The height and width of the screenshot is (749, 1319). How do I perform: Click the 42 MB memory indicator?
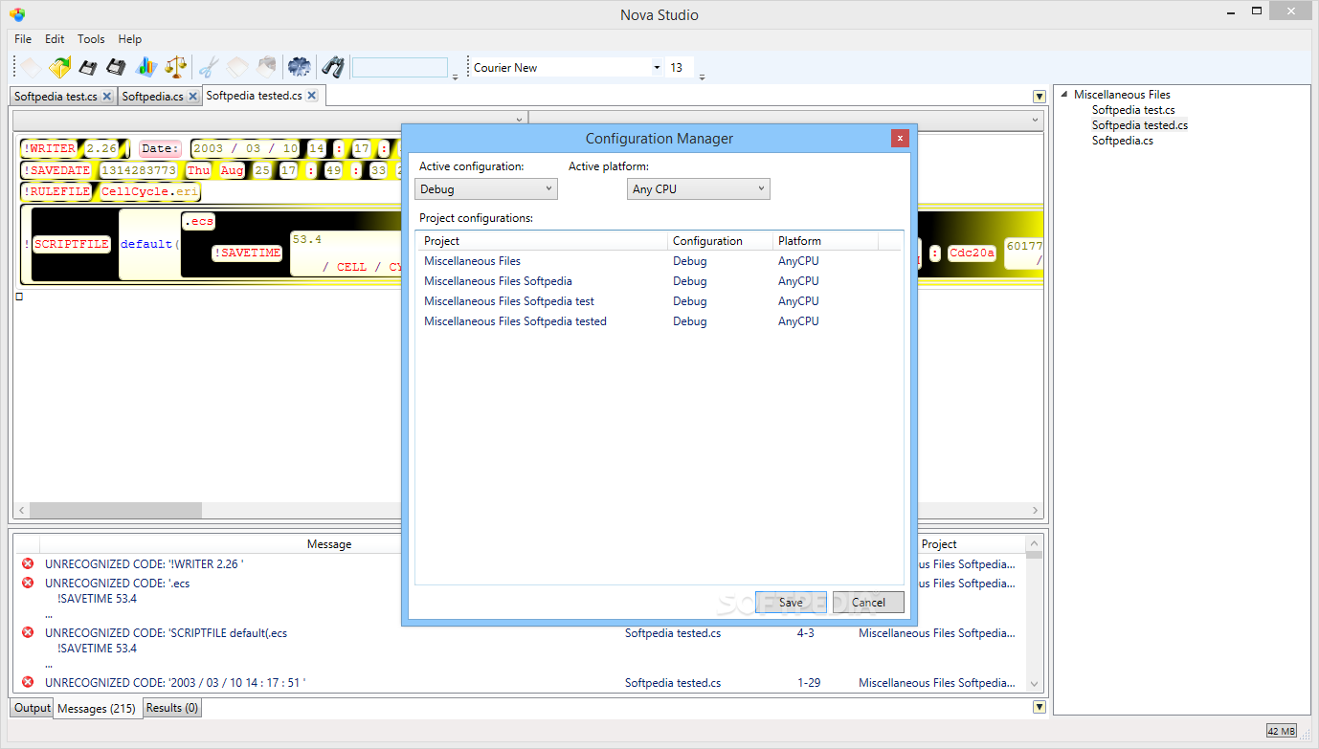pyautogui.click(x=1282, y=731)
